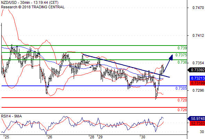This screenshot has height=139, width=205.
Task: Click the blue 0.7305 pivot label
Action: tap(181, 88)
